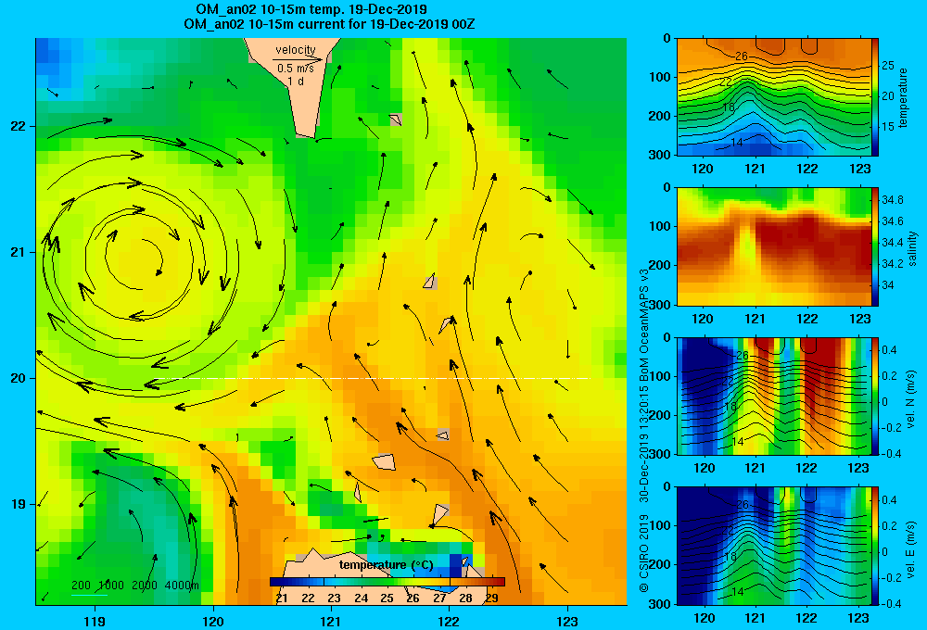
Task: Click latitude label 22 on main map axis
Action: [18, 126]
